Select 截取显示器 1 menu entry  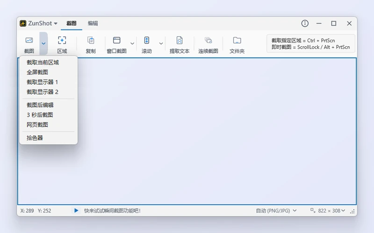pyautogui.click(x=49, y=82)
